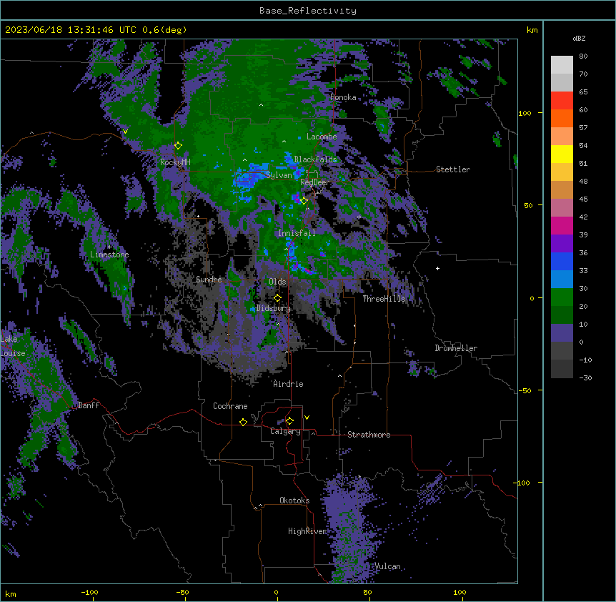Screen dimensions: 616x602
Task: Click the -50 tick label on the horizontal axis
Action: [x=182, y=592]
